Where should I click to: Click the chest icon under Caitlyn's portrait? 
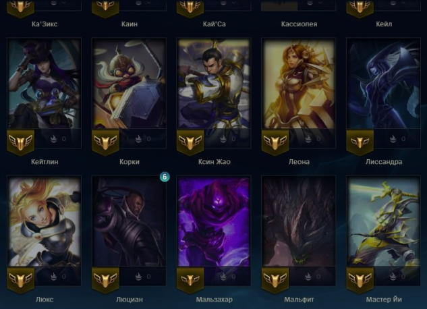coord(54,139)
